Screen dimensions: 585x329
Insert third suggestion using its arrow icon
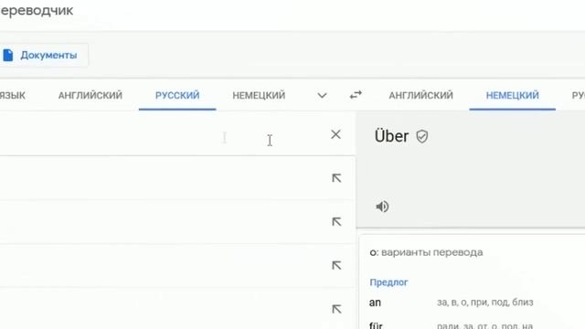[336, 266]
